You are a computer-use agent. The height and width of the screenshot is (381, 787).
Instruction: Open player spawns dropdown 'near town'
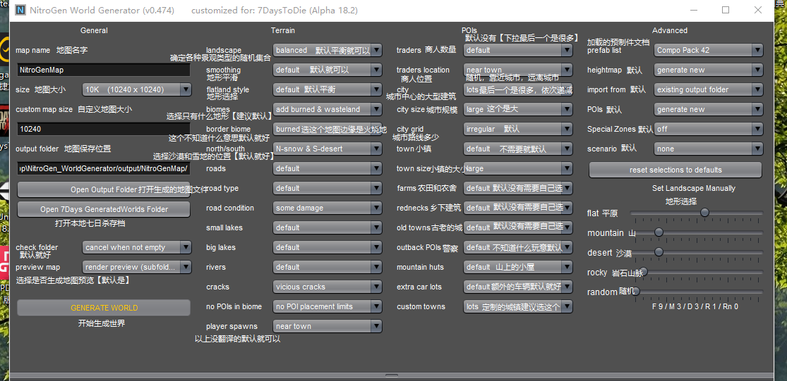[x=328, y=327]
